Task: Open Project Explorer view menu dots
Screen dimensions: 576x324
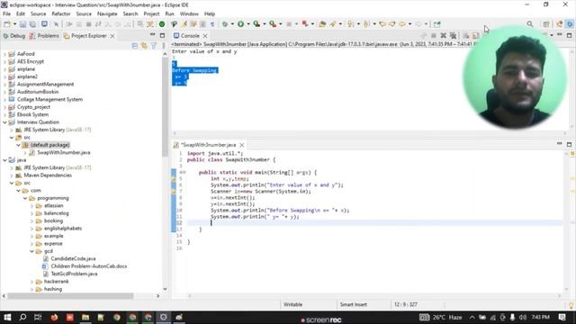Action: point(163,46)
